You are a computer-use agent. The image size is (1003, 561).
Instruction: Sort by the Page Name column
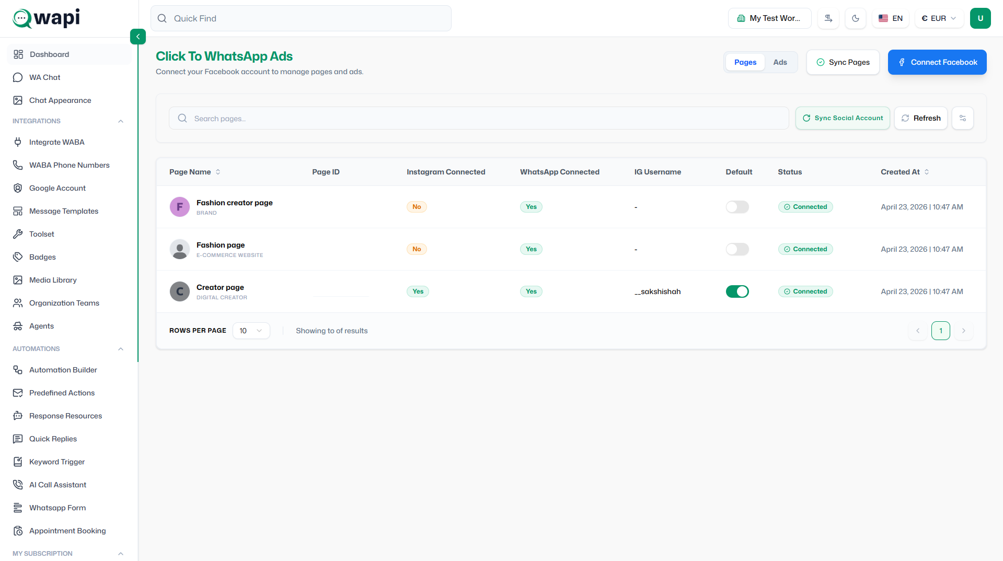click(x=194, y=172)
